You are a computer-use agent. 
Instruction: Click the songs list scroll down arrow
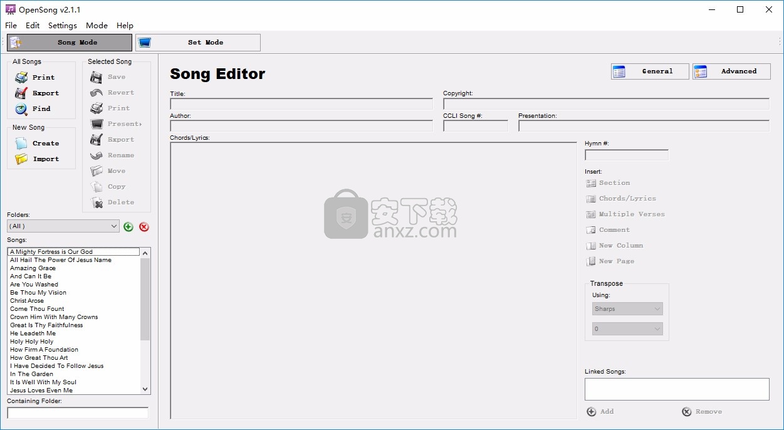point(145,389)
